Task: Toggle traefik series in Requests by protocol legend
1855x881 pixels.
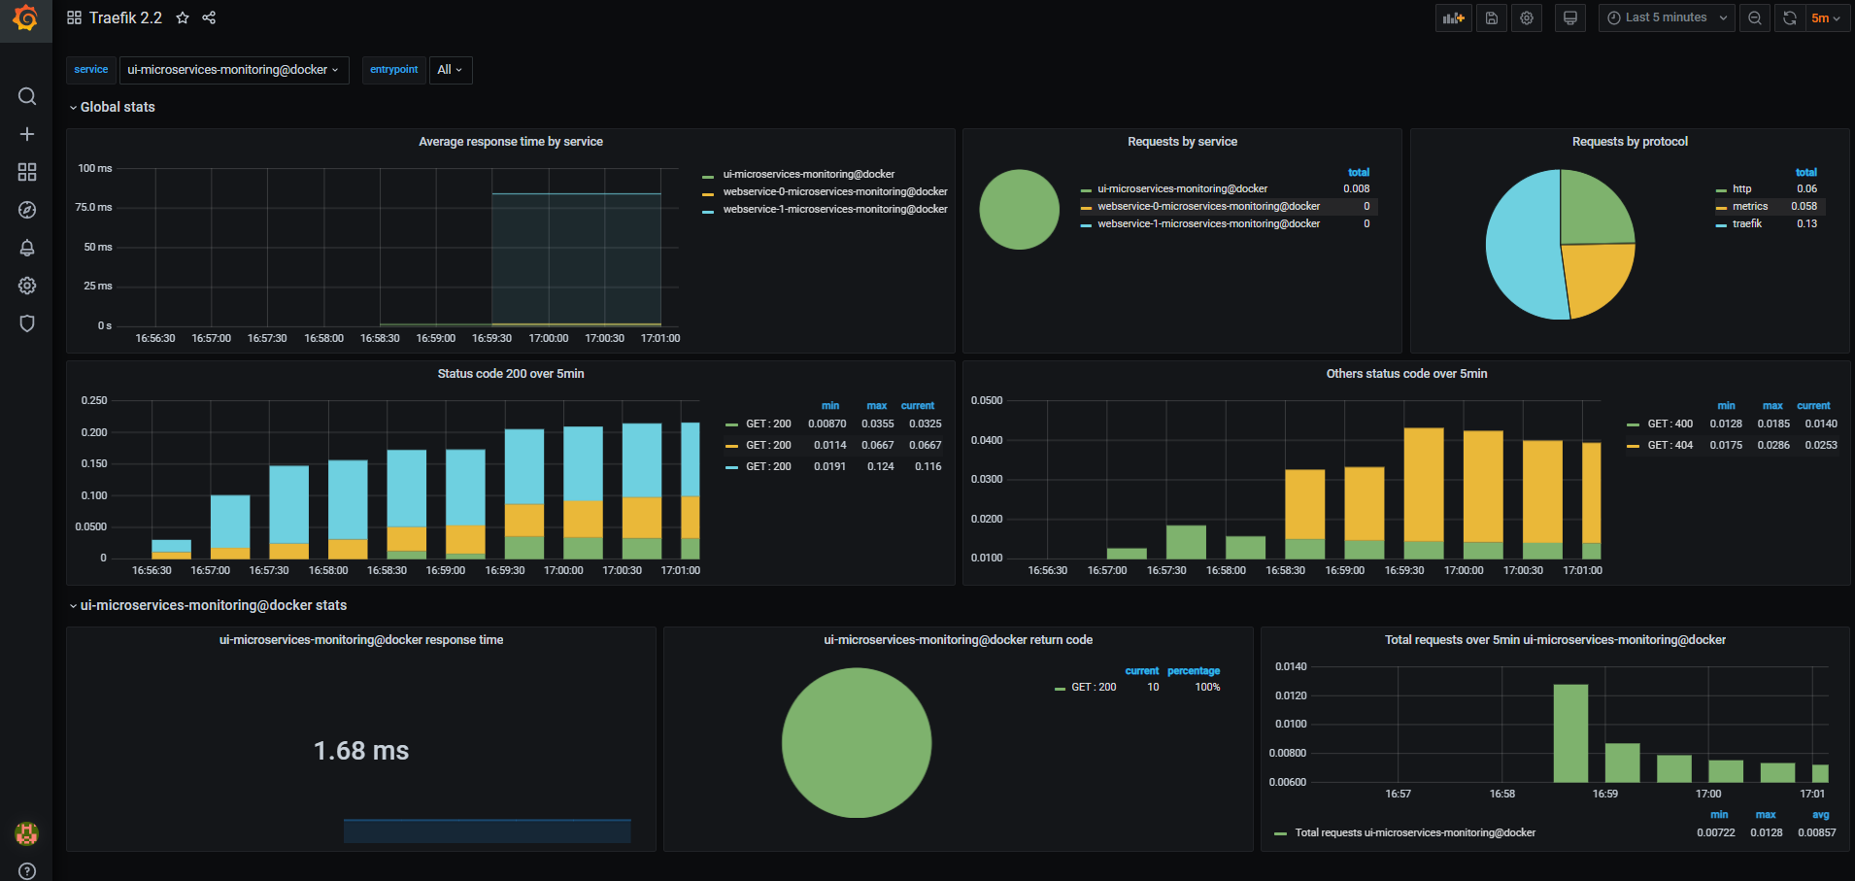Action: tap(1747, 223)
